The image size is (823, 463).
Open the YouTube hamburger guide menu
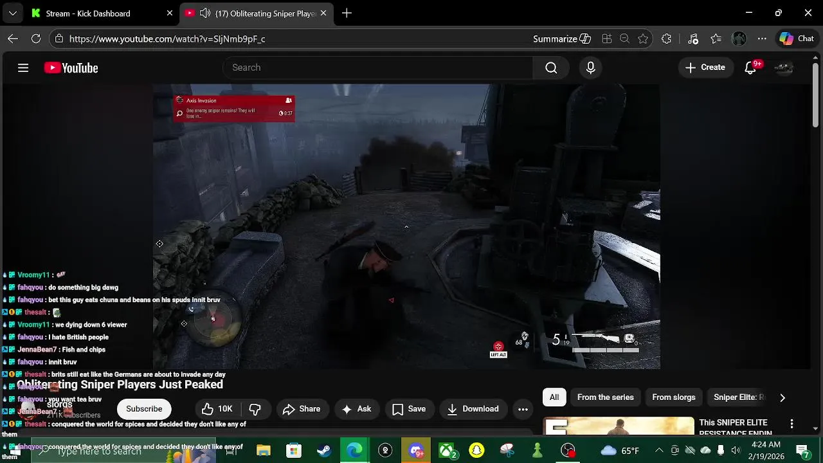tap(23, 68)
